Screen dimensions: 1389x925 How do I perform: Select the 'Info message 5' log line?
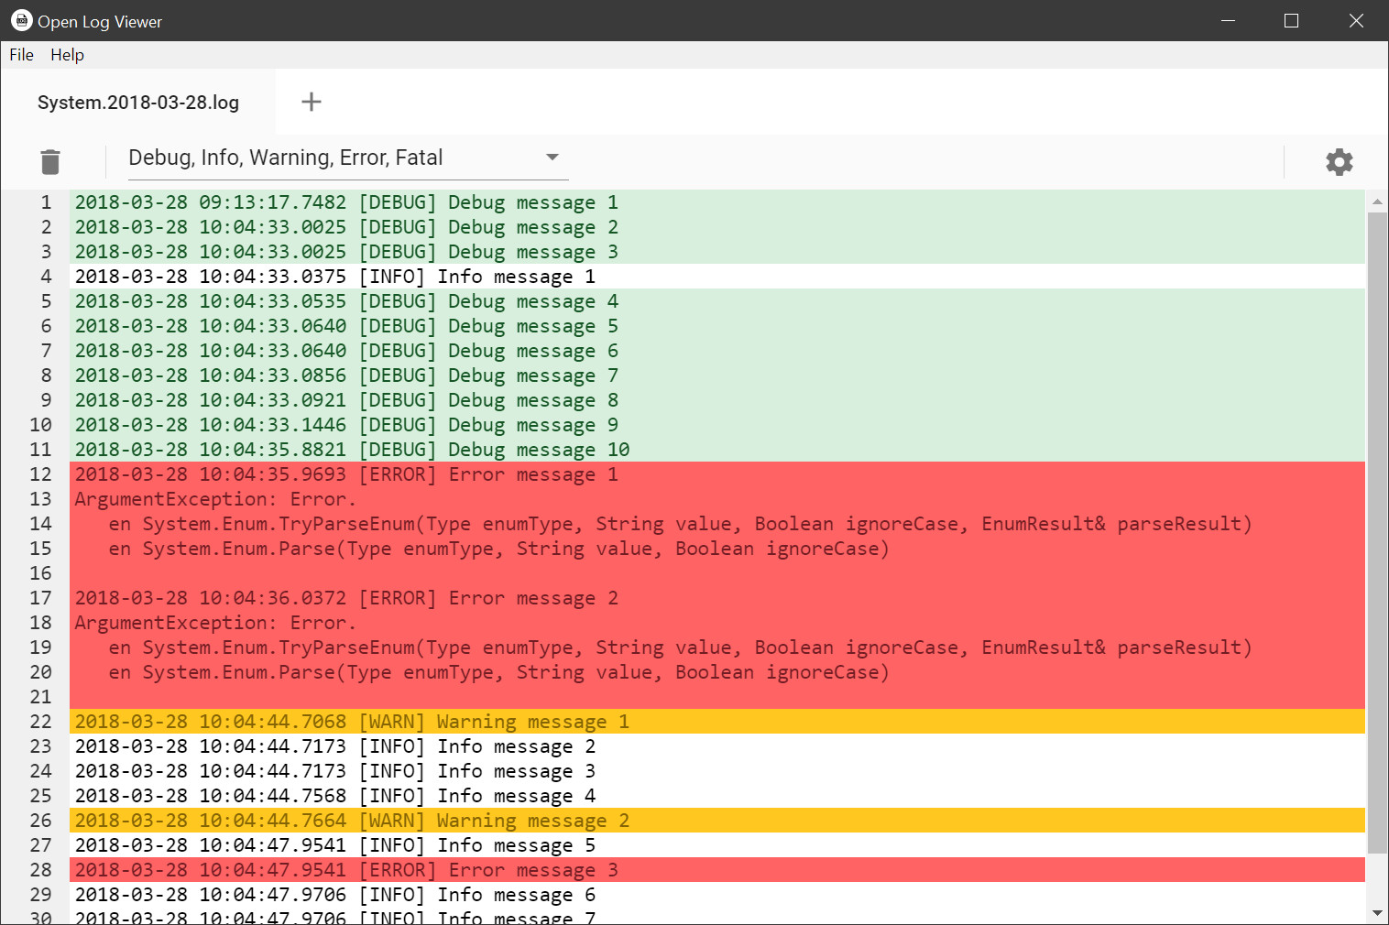click(x=717, y=845)
